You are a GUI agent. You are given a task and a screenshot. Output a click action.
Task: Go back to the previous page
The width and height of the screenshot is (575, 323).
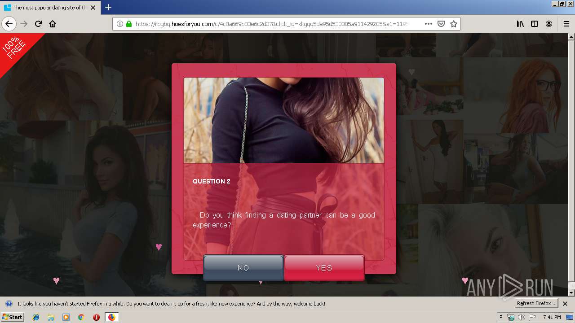click(x=9, y=24)
